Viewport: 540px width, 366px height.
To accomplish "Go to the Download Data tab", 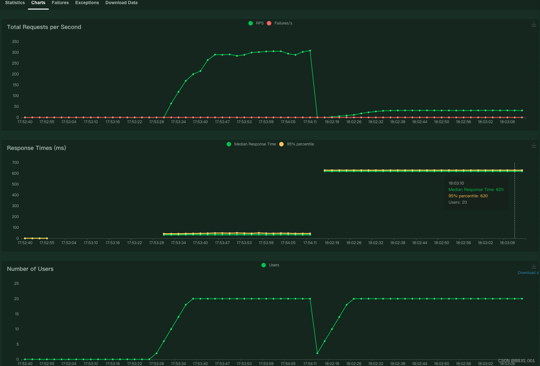I will [x=121, y=3].
